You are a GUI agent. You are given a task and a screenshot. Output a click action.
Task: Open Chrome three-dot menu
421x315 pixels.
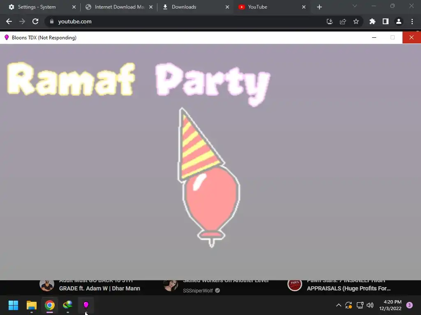pyautogui.click(x=412, y=21)
